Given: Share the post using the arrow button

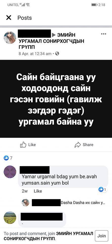Looking at the screenshot, I should point(84,145).
